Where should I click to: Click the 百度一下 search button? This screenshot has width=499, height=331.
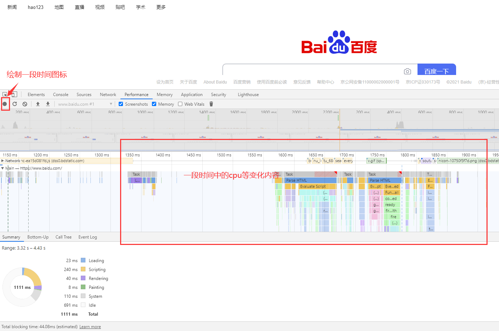[437, 70]
